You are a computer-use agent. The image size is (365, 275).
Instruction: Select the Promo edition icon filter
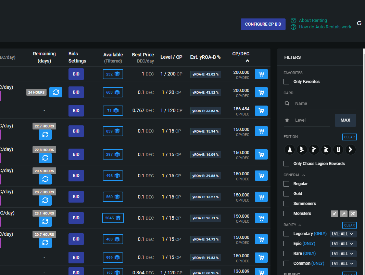314,149
